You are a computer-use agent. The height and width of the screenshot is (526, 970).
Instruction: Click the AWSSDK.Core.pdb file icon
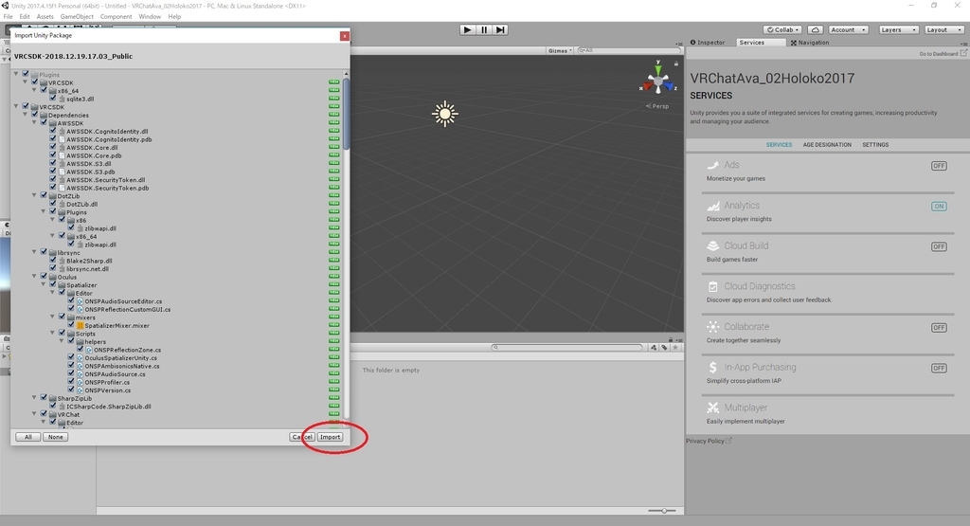point(62,156)
